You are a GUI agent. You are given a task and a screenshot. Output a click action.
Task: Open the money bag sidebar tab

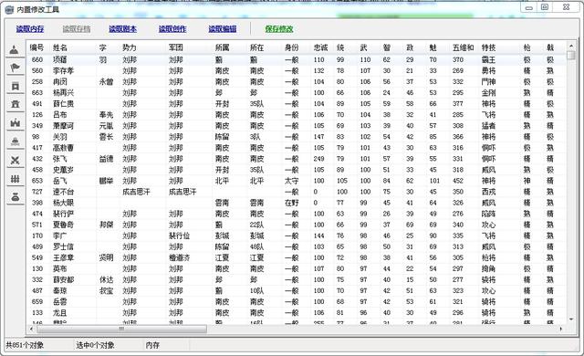[x=15, y=197]
